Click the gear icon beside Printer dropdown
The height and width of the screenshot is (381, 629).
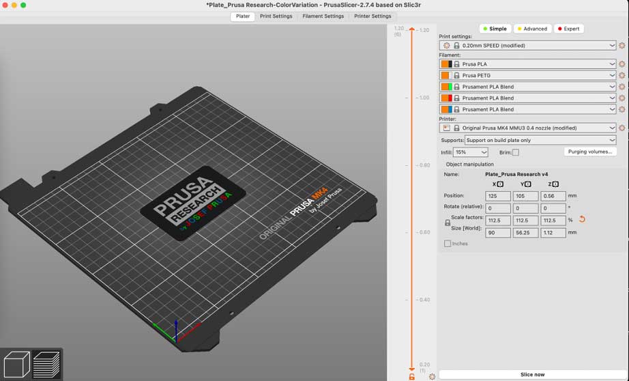(x=621, y=128)
